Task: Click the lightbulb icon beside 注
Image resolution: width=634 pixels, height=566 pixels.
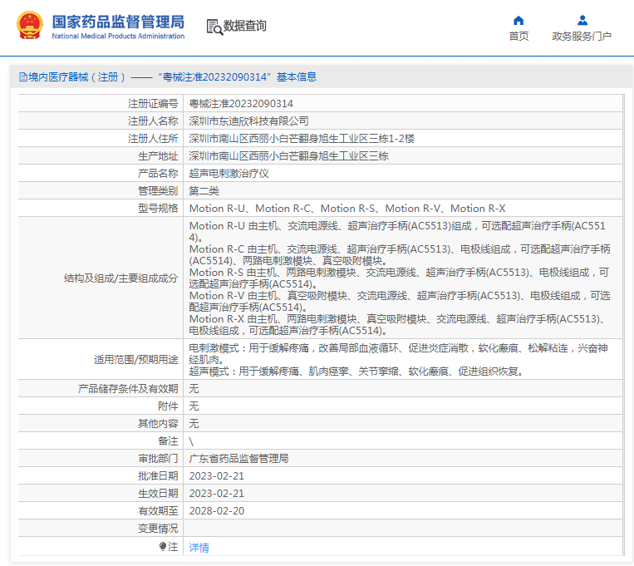Action: 163,546
